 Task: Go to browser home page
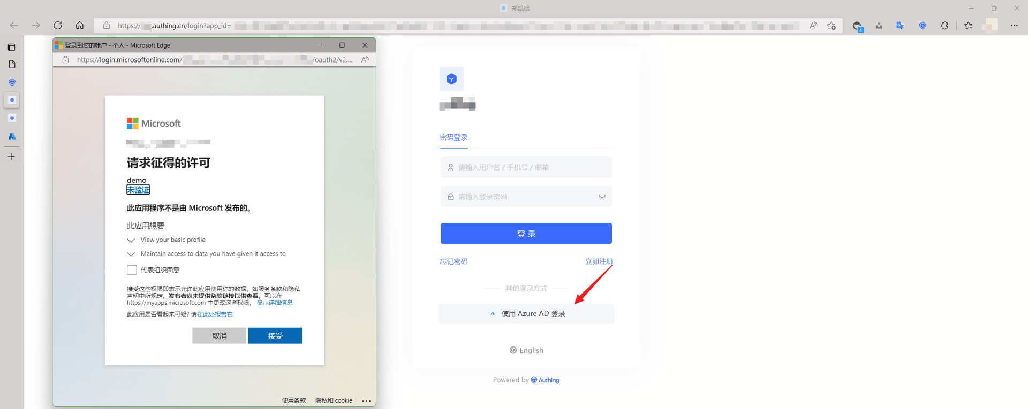[79, 26]
